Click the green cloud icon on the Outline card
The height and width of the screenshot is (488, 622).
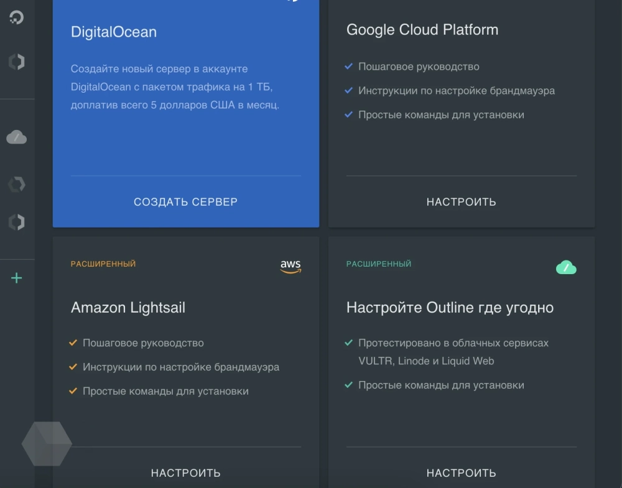tap(566, 267)
